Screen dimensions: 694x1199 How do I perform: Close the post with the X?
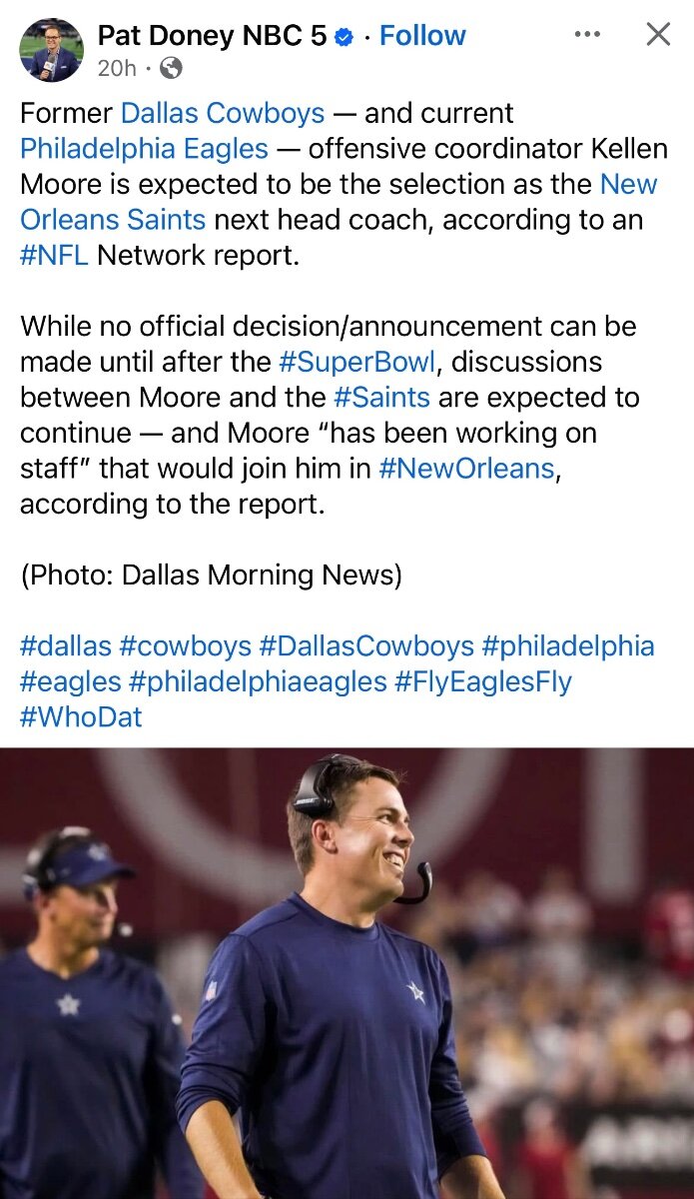click(658, 35)
